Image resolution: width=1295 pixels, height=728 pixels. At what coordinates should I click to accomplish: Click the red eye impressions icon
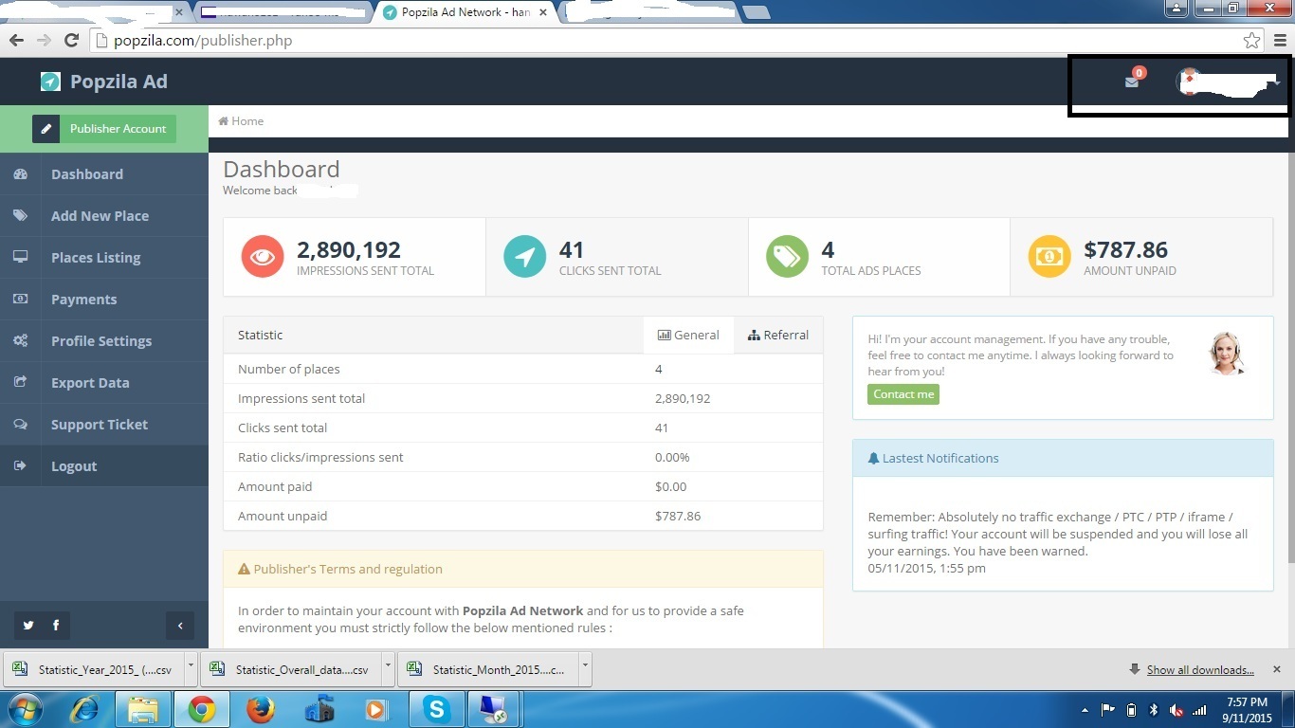[x=263, y=257]
